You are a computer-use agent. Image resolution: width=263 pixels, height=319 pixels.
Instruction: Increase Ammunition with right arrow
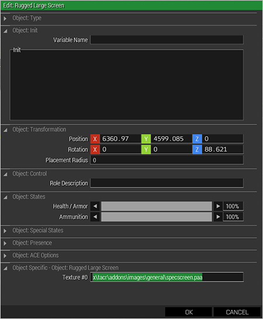218,217
